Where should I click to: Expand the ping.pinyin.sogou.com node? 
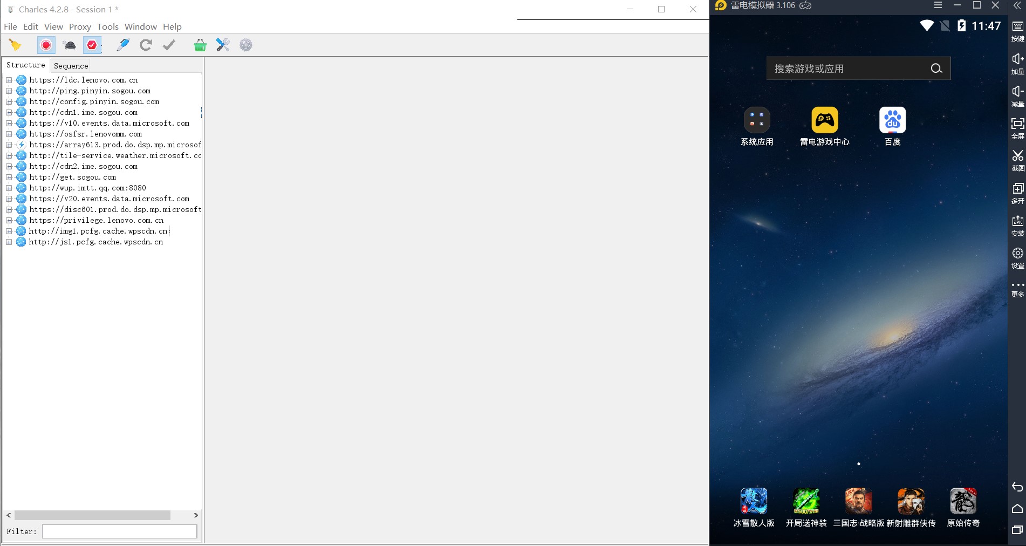pos(9,91)
